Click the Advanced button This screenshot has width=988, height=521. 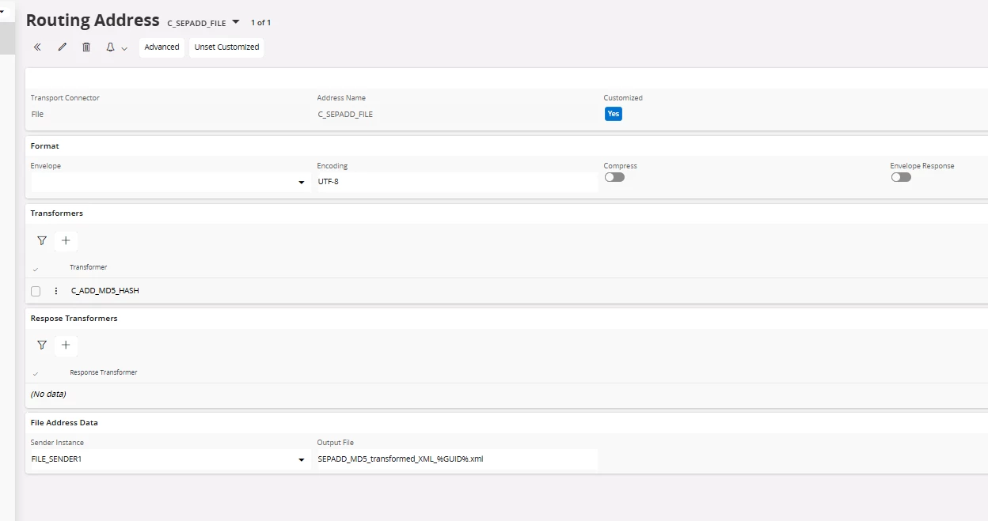point(162,47)
